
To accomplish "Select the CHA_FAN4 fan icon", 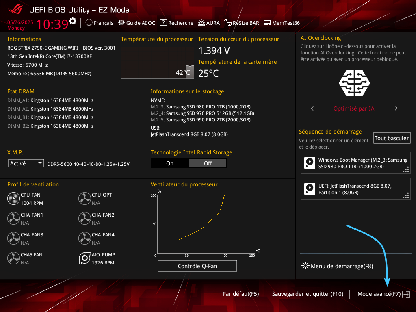I will [84, 238].
